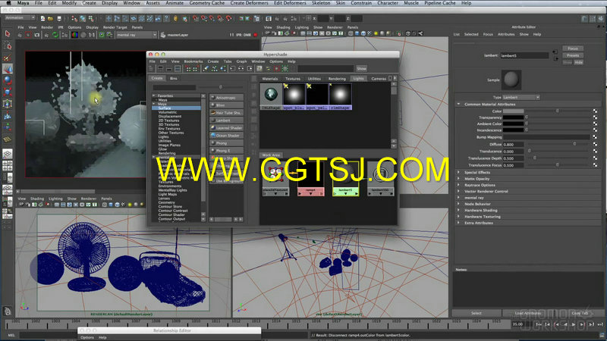607x341 pixels.
Task: Show output connections in Hypershade toolbar
Action: 250,68
